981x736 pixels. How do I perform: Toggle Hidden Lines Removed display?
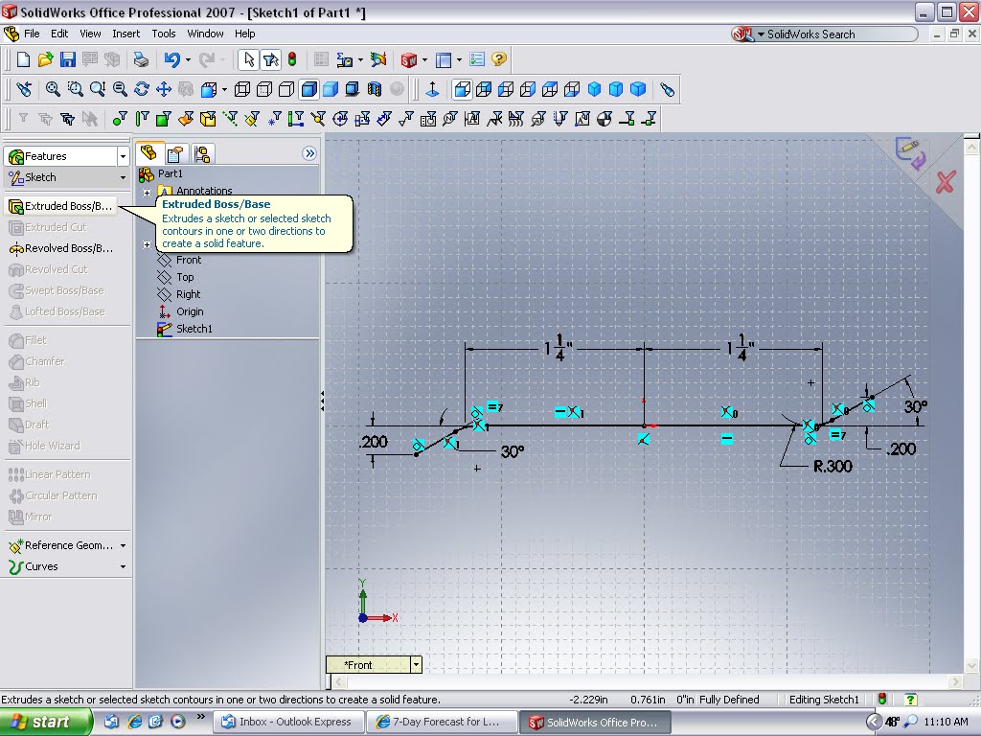coord(285,89)
